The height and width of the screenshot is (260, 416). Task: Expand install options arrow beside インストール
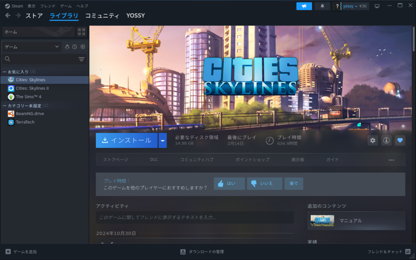pos(162,141)
